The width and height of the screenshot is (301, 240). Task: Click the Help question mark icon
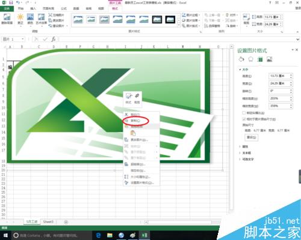(270, 2)
